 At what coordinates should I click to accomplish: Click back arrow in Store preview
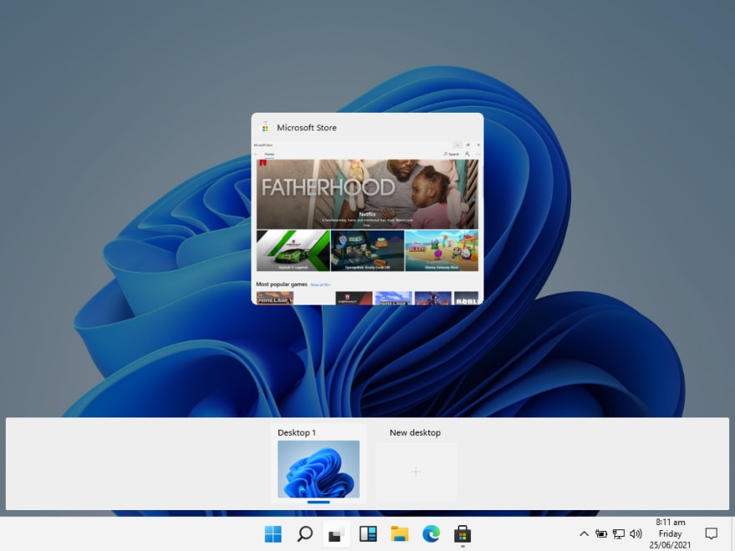256,154
